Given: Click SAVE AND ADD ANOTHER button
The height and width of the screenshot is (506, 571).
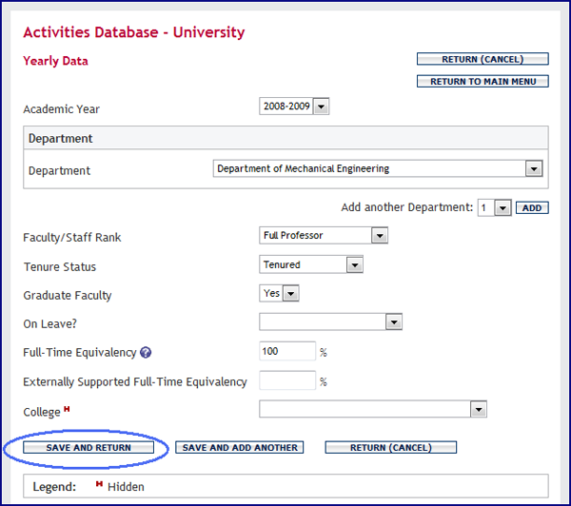Looking at the screenshot, I should [x=239, y=447].
